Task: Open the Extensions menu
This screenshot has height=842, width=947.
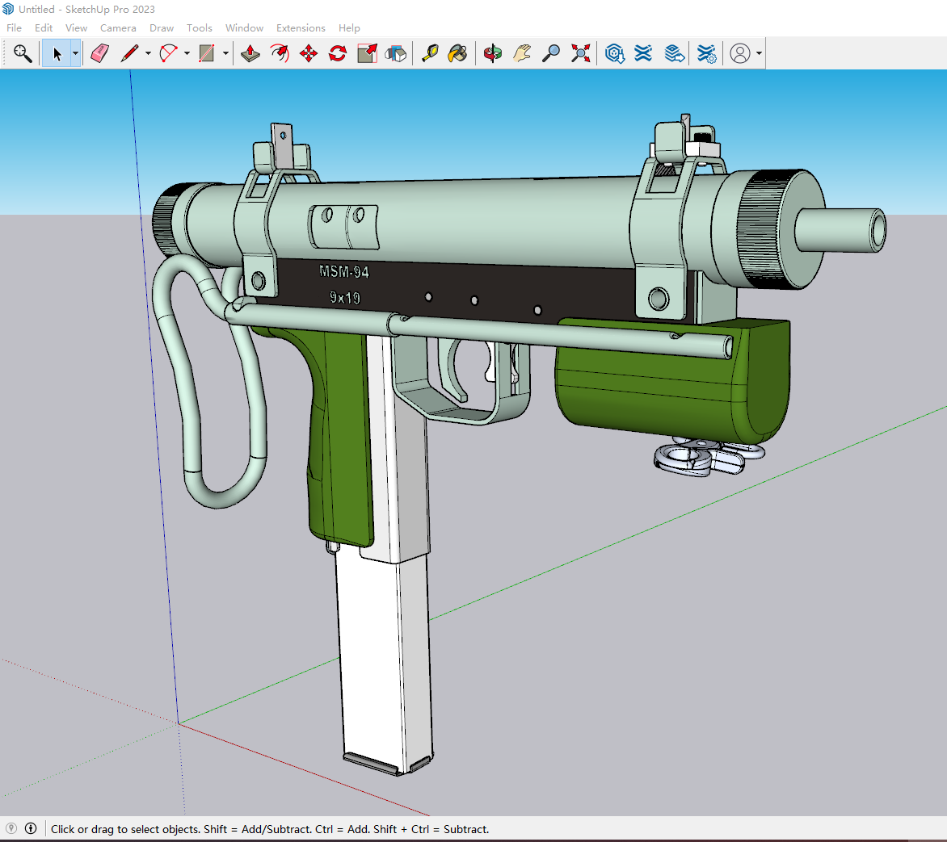Action: click(x=301, y=27)
